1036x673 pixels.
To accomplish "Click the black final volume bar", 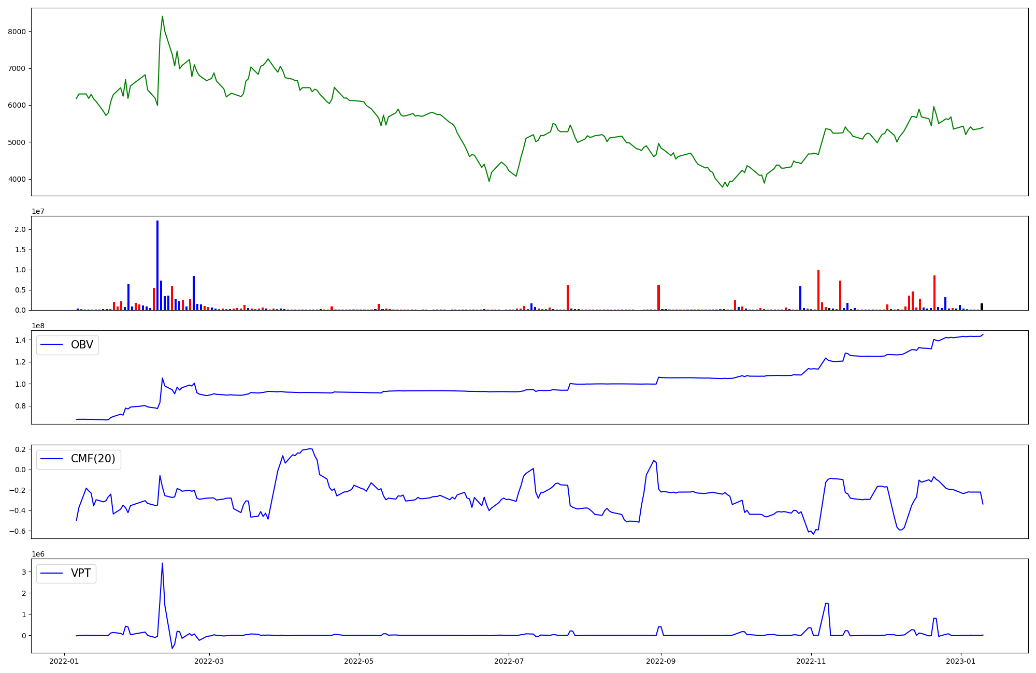I will point(982,306).
